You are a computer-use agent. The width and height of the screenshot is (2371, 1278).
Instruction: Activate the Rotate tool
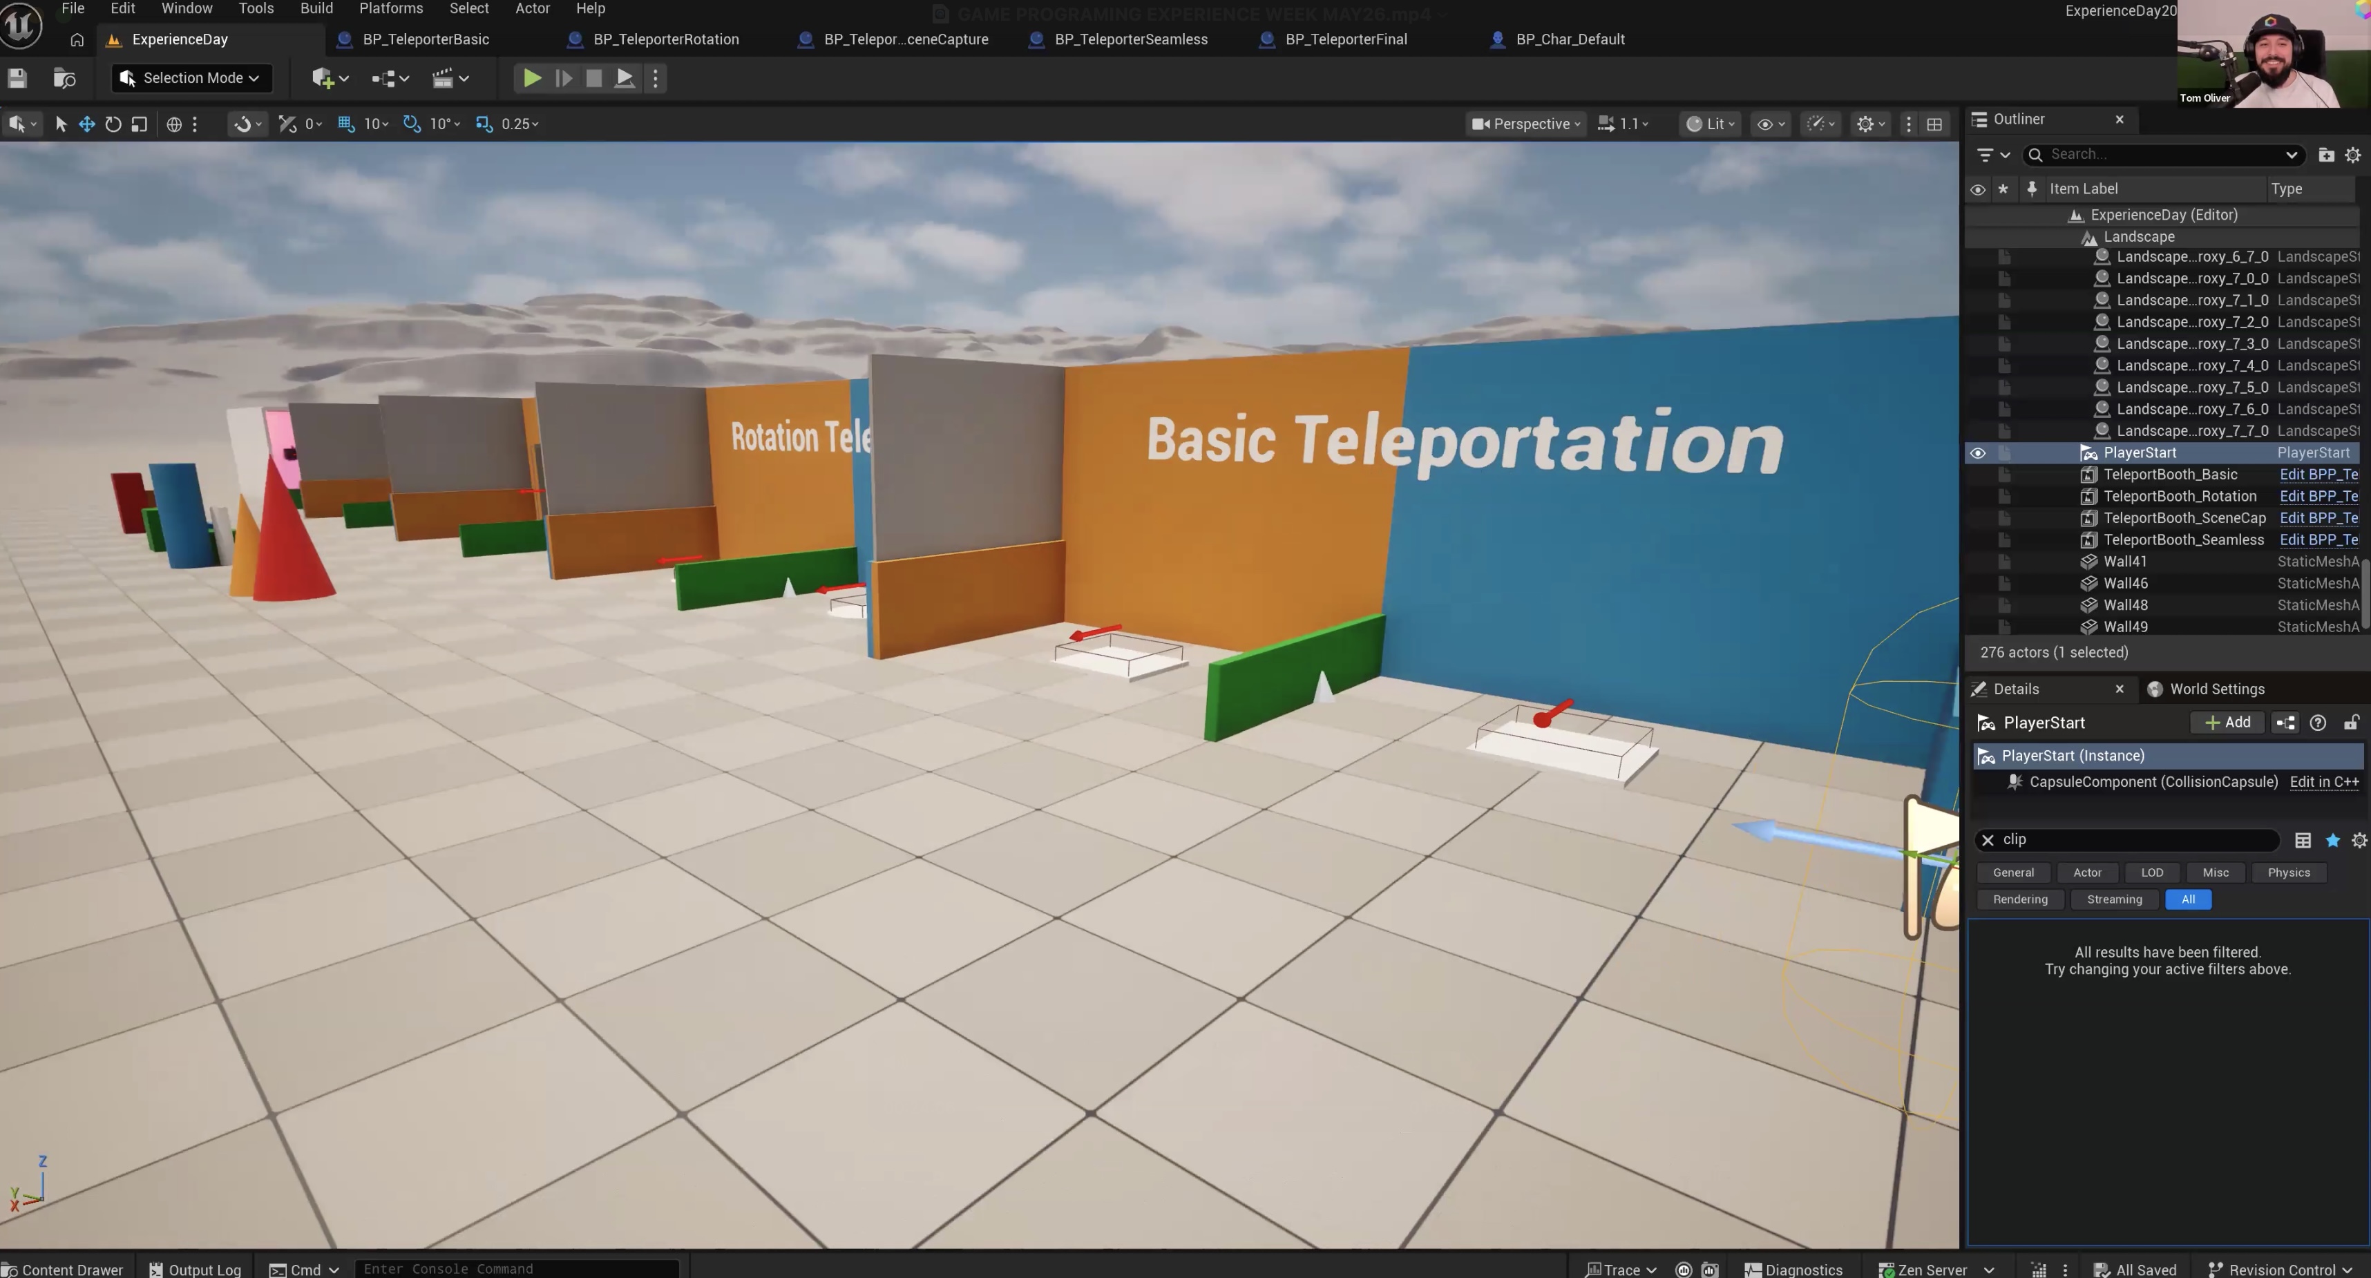click(x=113, y=124)
